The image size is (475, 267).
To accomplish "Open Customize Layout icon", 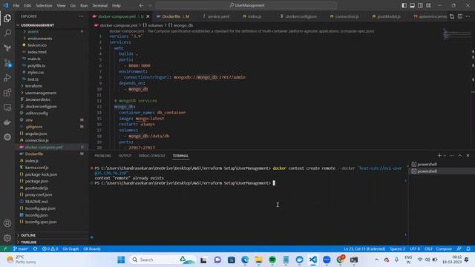I will coord(428,5).
